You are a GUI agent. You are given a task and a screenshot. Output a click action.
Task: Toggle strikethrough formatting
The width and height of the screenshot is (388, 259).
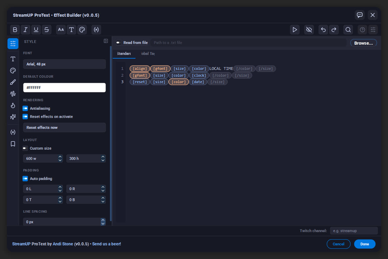point(47,30)
